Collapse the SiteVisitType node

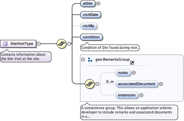pyautogui.click(x=39, y=44)
